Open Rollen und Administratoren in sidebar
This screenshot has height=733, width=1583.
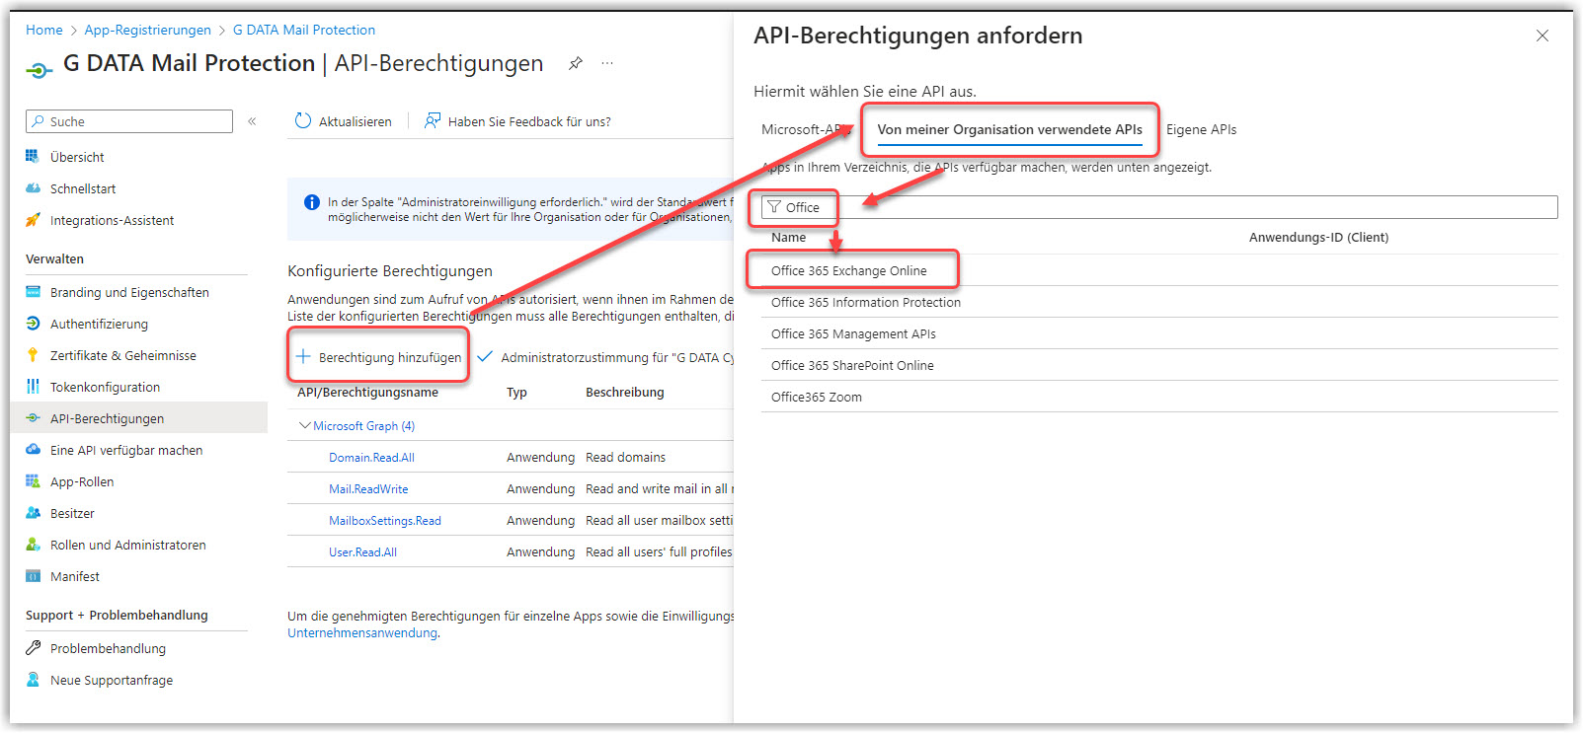point(128,545)
